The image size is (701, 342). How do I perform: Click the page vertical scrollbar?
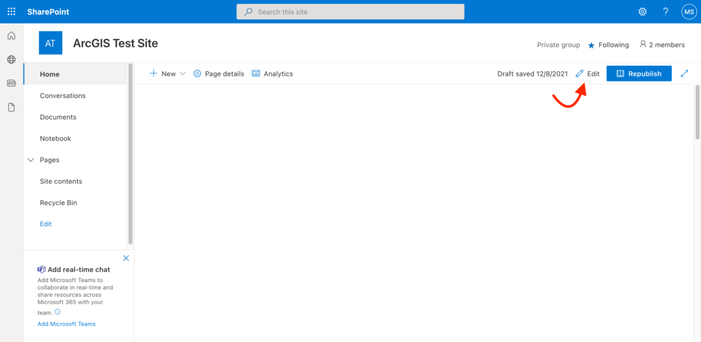pos(698,113)
